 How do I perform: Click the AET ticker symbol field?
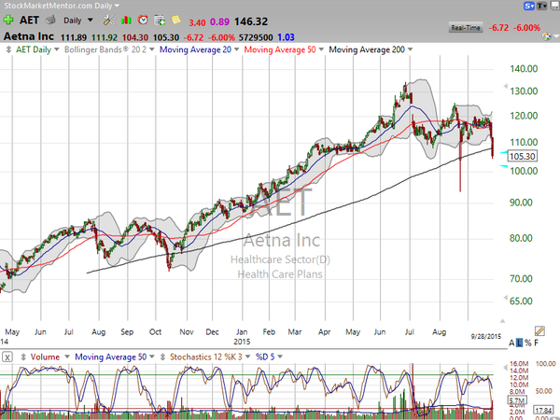(x=29, y=20)
